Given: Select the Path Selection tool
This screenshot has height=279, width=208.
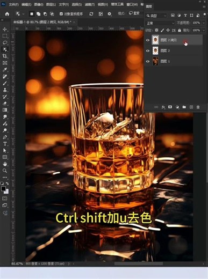Looking at the screenshot, I should 5,151.
